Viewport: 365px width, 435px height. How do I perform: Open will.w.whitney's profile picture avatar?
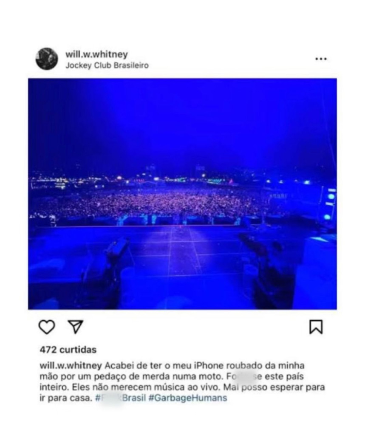(47, 59)
